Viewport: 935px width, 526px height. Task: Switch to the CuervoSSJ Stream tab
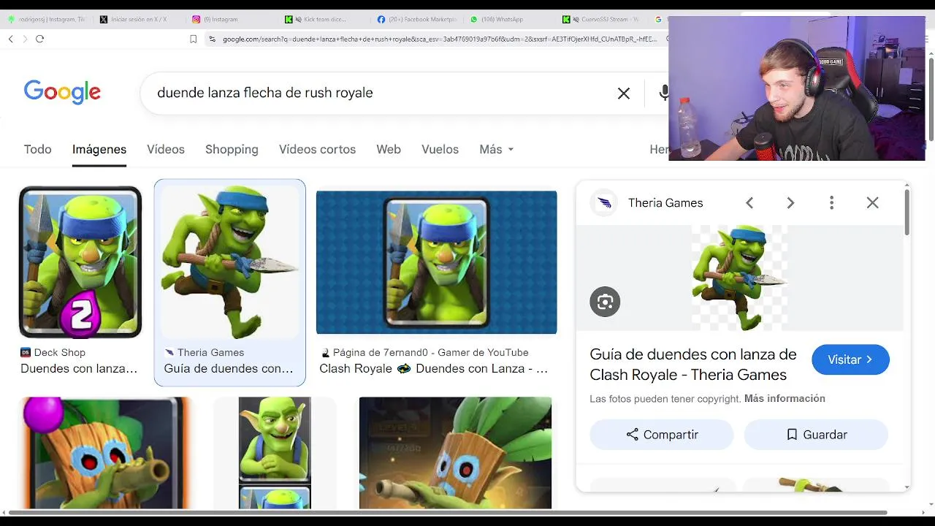pyautogui.click(x=601, y=19)
